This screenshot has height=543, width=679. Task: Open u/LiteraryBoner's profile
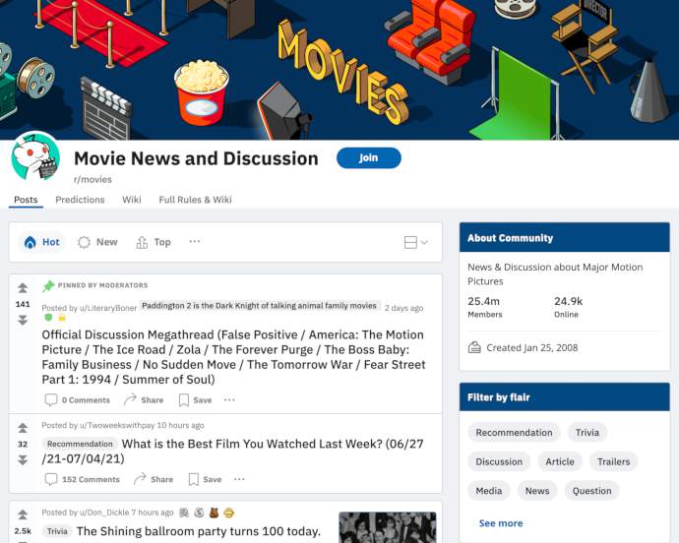point(108,308)
